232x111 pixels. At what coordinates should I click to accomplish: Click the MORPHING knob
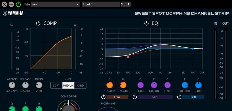(x=107, y=109)
